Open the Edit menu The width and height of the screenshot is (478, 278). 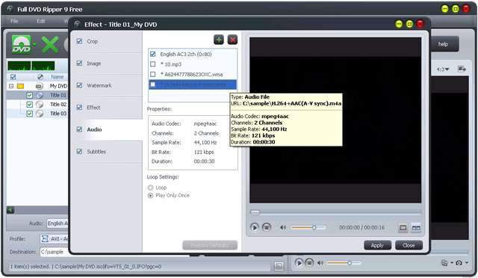click(41, 21)
